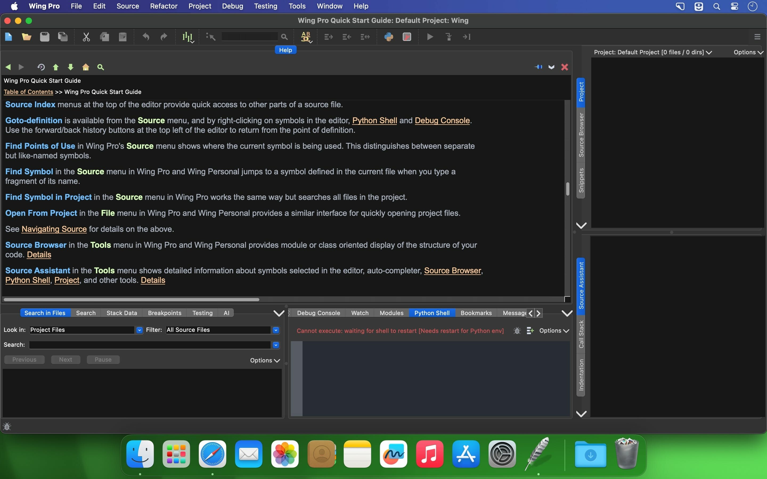Image resolution: width=767 pixels, height=479 pixels.
Task: Click the Pause button in Search in Files
Action: [x=103, y=360]
